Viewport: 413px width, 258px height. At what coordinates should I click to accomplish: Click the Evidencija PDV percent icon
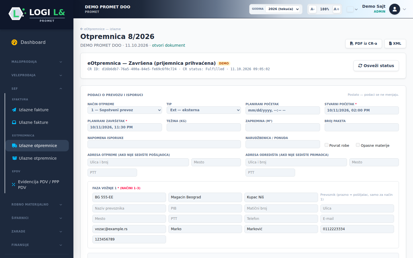pyautogui.click(x=13, y=185)
